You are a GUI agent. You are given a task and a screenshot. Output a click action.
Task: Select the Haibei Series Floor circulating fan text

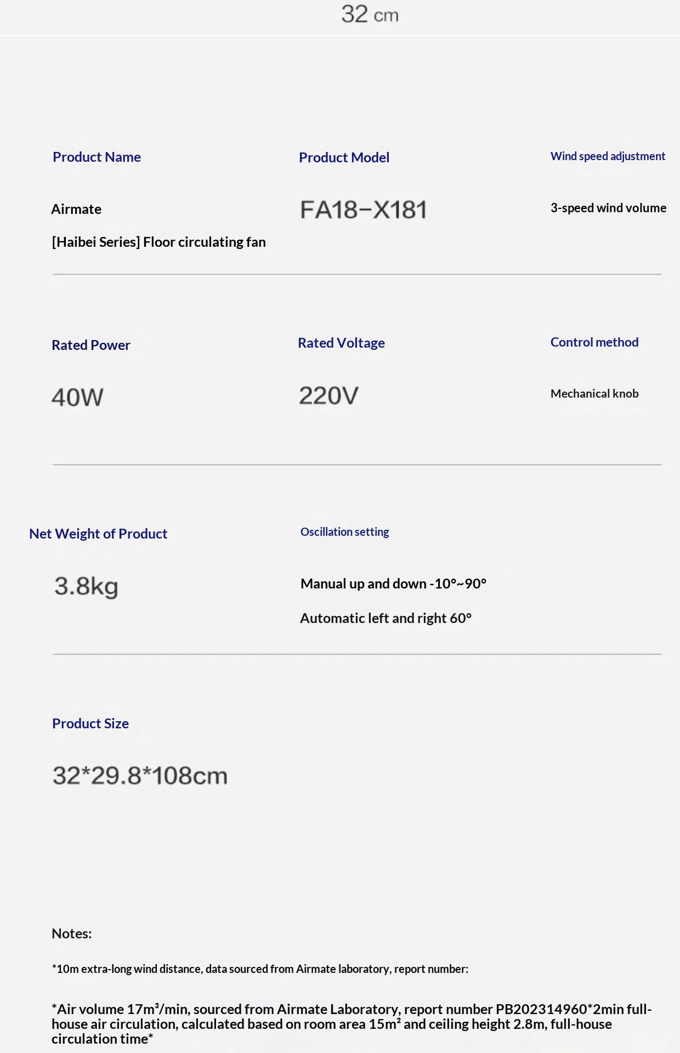158,242
